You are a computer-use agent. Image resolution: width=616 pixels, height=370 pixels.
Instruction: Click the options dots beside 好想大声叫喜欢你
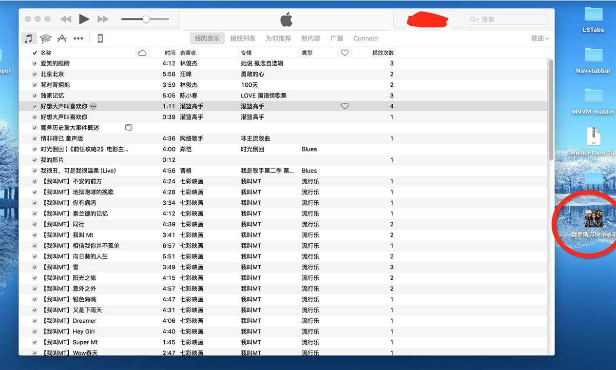point(93,106)
